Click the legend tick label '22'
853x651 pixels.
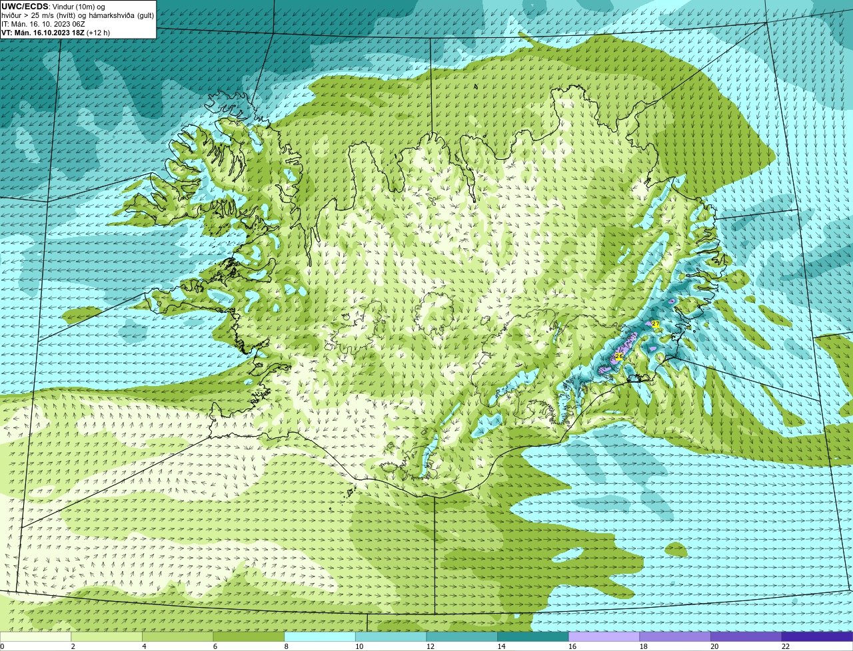(786, 646)
